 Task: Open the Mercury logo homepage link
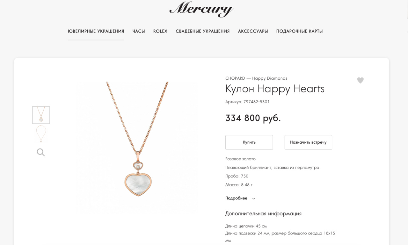(x=201, y=9)
